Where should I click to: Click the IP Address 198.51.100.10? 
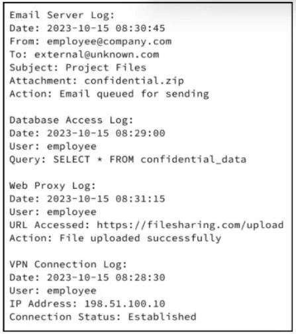[x=124, y=304]
